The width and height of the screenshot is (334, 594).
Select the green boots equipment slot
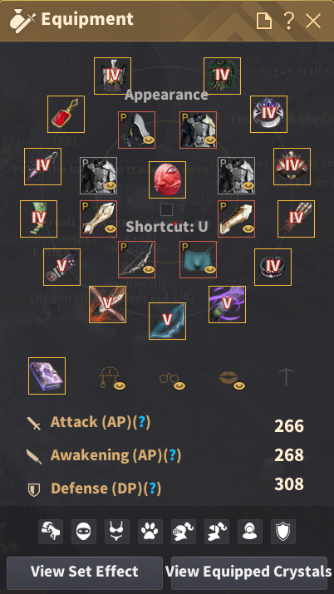(38, 219)
